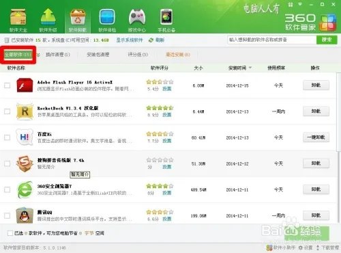This screenshot has width=341, height=253.
Task: Open the main menu title bar icon
Action: (301, 4)
